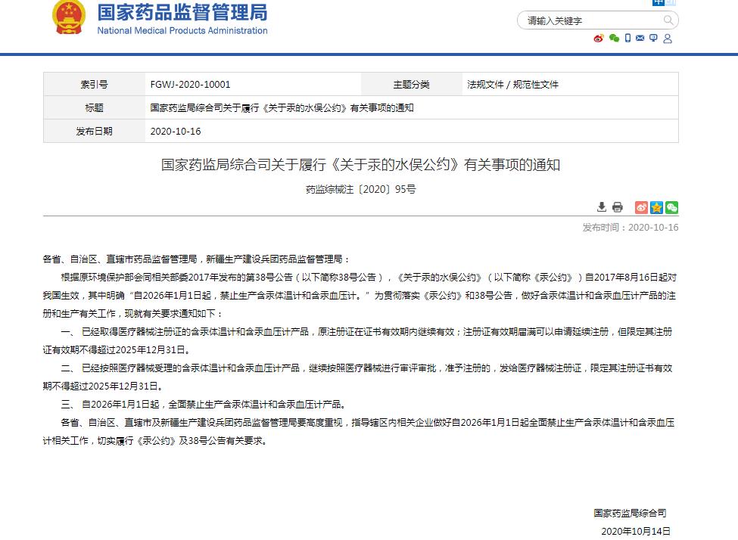Open the green WeChat icon below the search box
This screenshot has width=738, height=540.
pyautogui.click(x=614, y=38)
